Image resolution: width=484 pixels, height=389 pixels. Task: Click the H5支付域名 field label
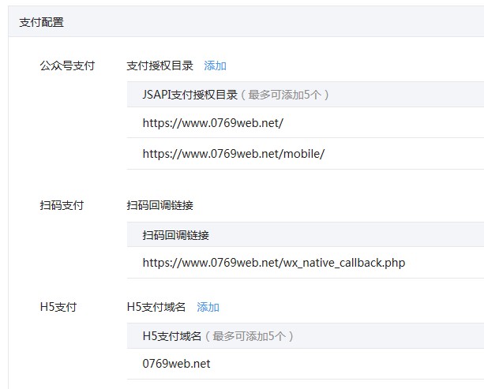156,307
